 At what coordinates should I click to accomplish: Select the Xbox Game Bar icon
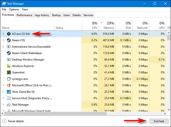tap(9, 92)
